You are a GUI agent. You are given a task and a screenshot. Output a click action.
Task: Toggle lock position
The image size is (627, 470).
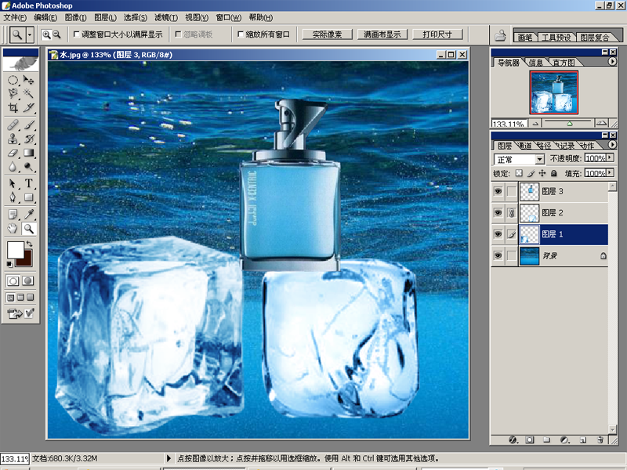(542, 173)
